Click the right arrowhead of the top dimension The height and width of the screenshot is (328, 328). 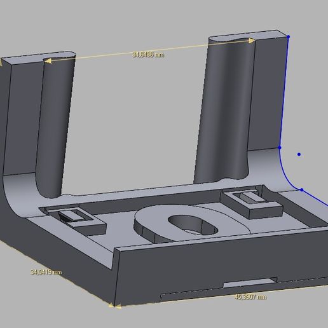point(252,41)
